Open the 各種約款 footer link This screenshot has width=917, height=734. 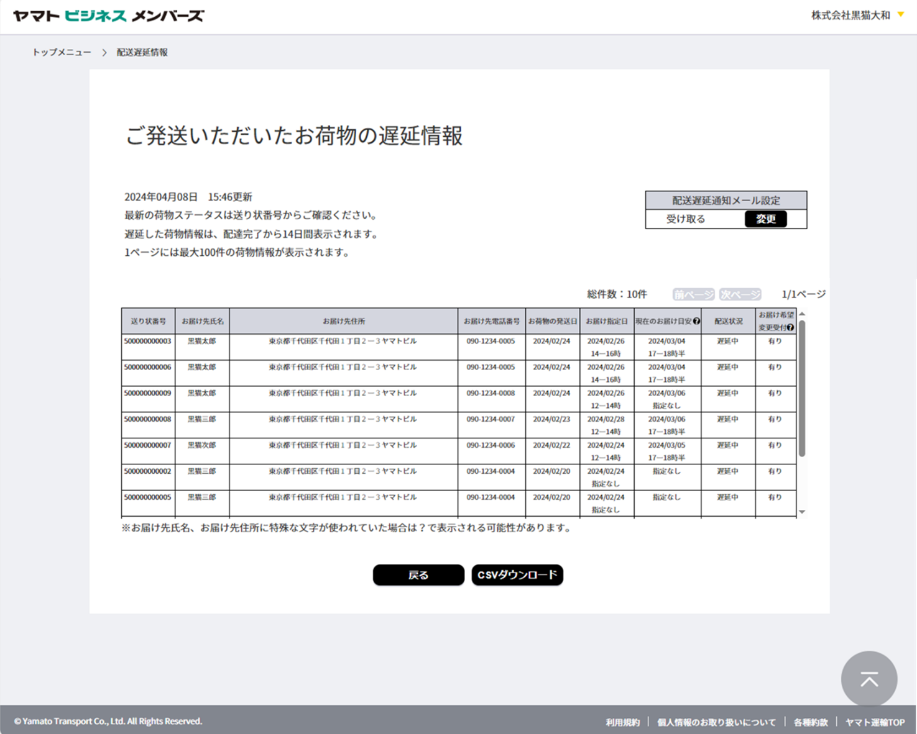click(x=811, y=722)
